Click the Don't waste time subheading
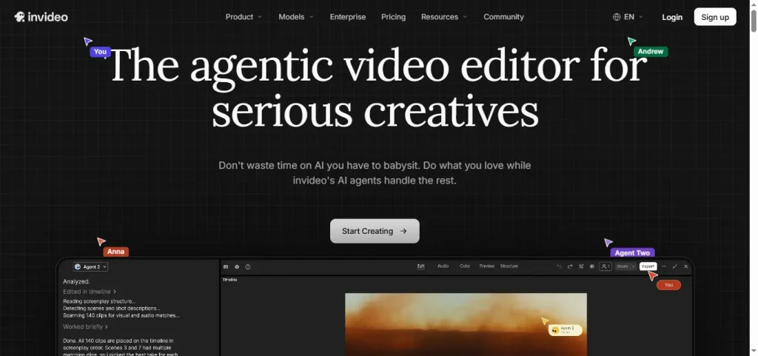Image resolution: width=758 pixels, height=356 pixels. pos(375,173)
